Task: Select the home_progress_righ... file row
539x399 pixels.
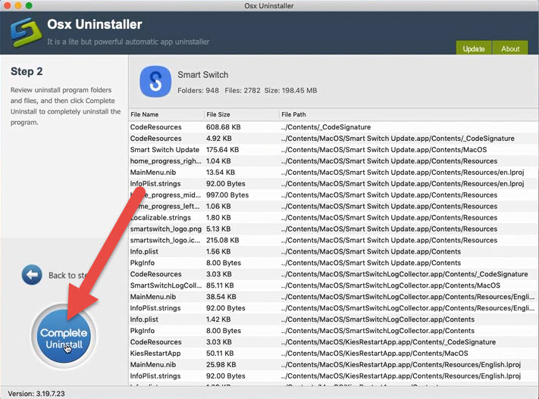Action: tap(334, 161)
